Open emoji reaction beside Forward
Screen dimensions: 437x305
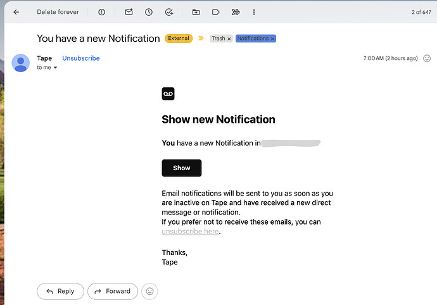pyautogui.click(x=149, y=291)
